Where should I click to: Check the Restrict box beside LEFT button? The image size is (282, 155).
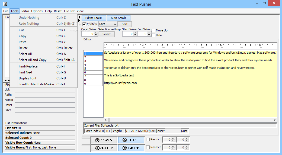click(x=148, y=147)
